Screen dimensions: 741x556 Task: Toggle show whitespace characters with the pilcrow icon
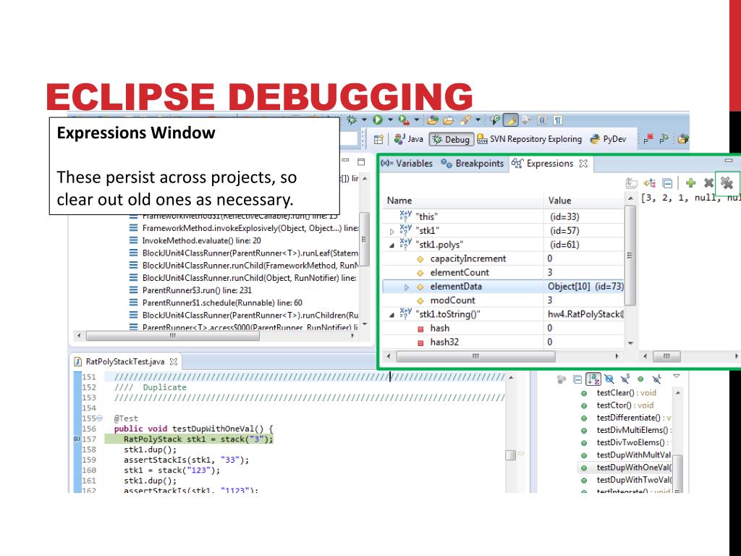[x=557, y=119]
